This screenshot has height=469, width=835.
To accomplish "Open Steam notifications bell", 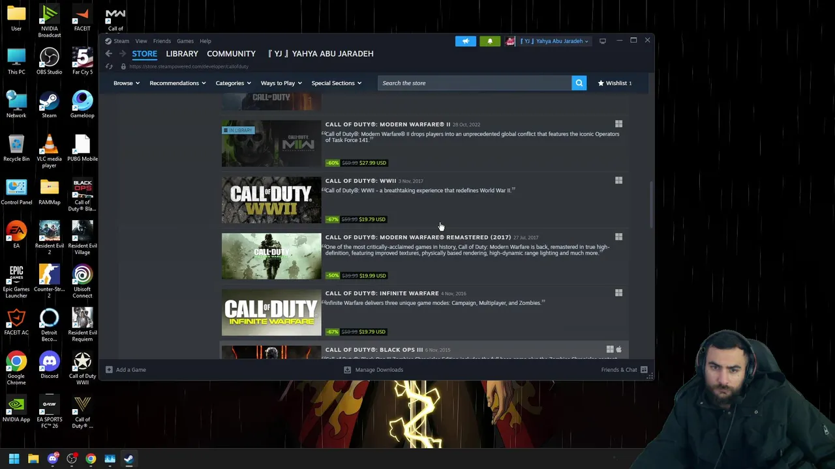I will click(x=490, y=41).
